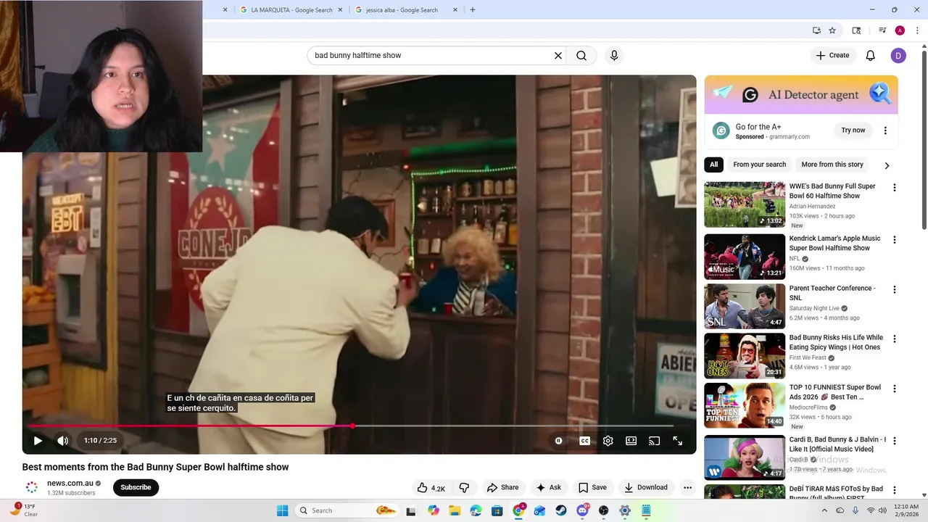Dislike the video with thumbs down
The height and width of the screenshot is (522, 928).
pyautogui.click(x=464, y=488)
